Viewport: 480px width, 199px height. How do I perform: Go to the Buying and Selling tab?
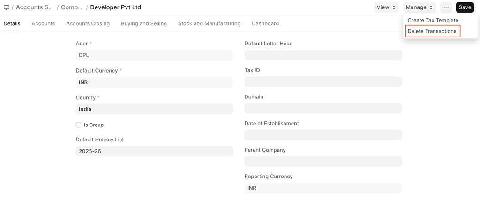click(144, 23)
